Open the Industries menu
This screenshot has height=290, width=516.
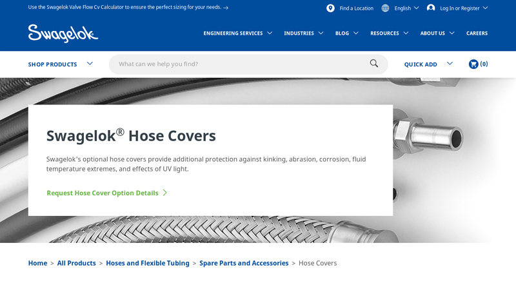point(299,34)
